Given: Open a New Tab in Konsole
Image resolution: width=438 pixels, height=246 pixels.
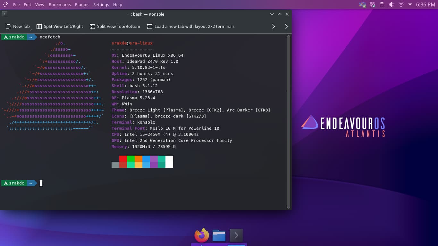Looking at the screenshot, I should (18, 26).
